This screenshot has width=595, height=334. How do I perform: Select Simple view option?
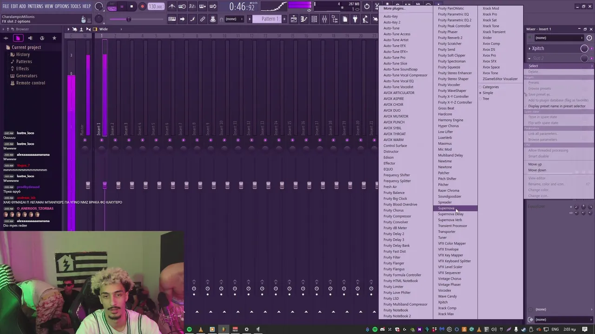point(488,93)
